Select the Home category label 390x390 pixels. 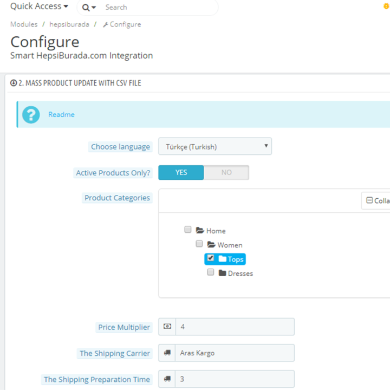pos(216,231)
